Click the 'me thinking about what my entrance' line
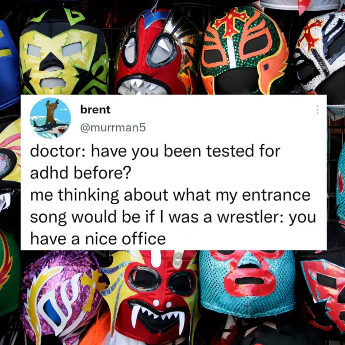Screen dimensions: 345x345 pos(170,195)
